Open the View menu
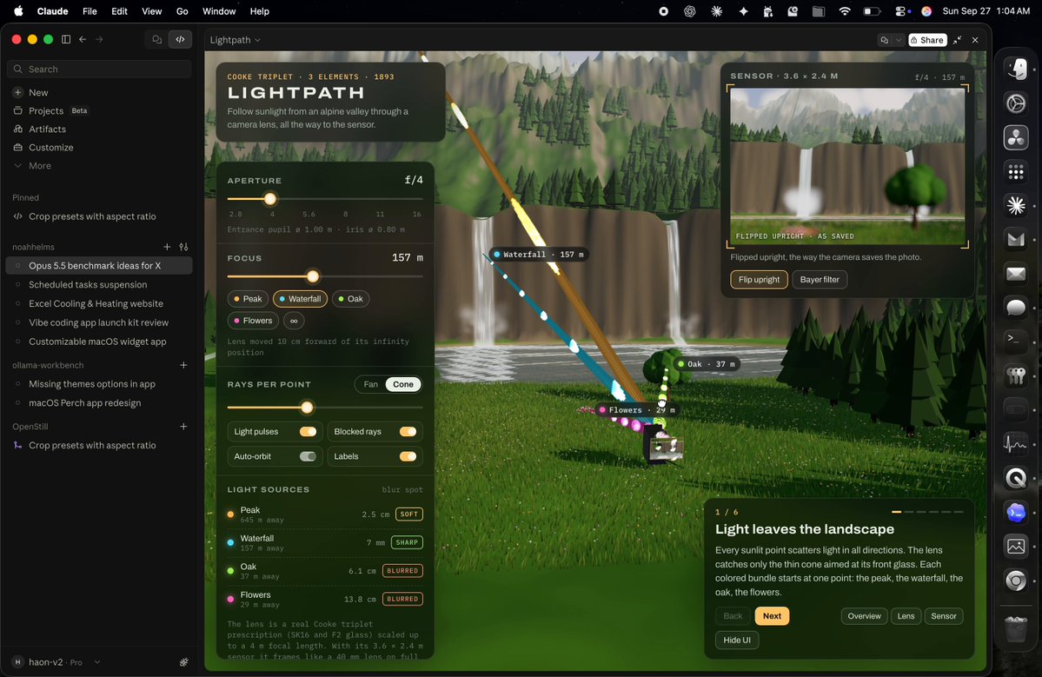The width and height of the screenshot is (1042, 677). pyautogui.click(x=151, y=11)
